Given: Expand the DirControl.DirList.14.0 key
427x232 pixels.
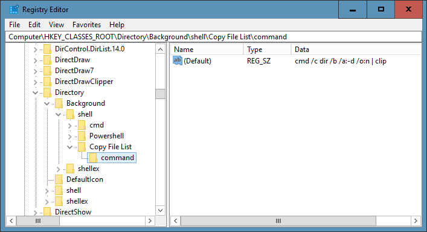Looking at the screenshot, I should tap(35, 50).
